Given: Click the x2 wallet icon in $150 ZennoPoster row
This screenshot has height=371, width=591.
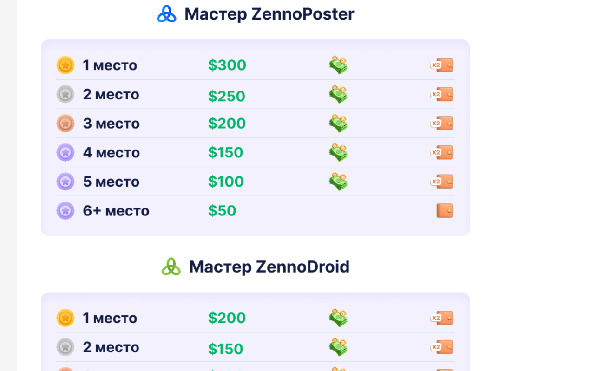Looking at the screenshot, I should 442,152.
